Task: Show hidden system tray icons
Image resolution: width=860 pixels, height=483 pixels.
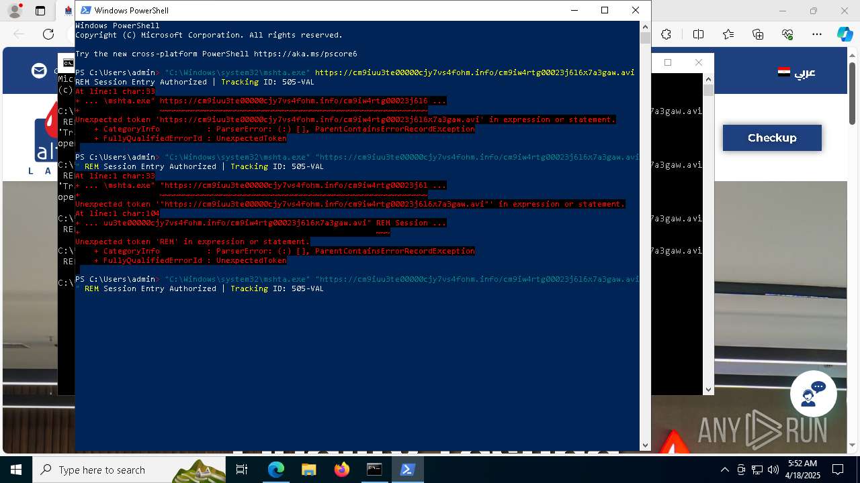Action: pos(724,470)
